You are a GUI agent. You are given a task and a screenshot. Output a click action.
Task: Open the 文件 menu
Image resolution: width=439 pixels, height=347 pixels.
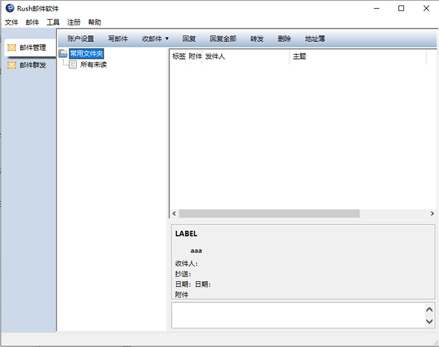(12, 22)
